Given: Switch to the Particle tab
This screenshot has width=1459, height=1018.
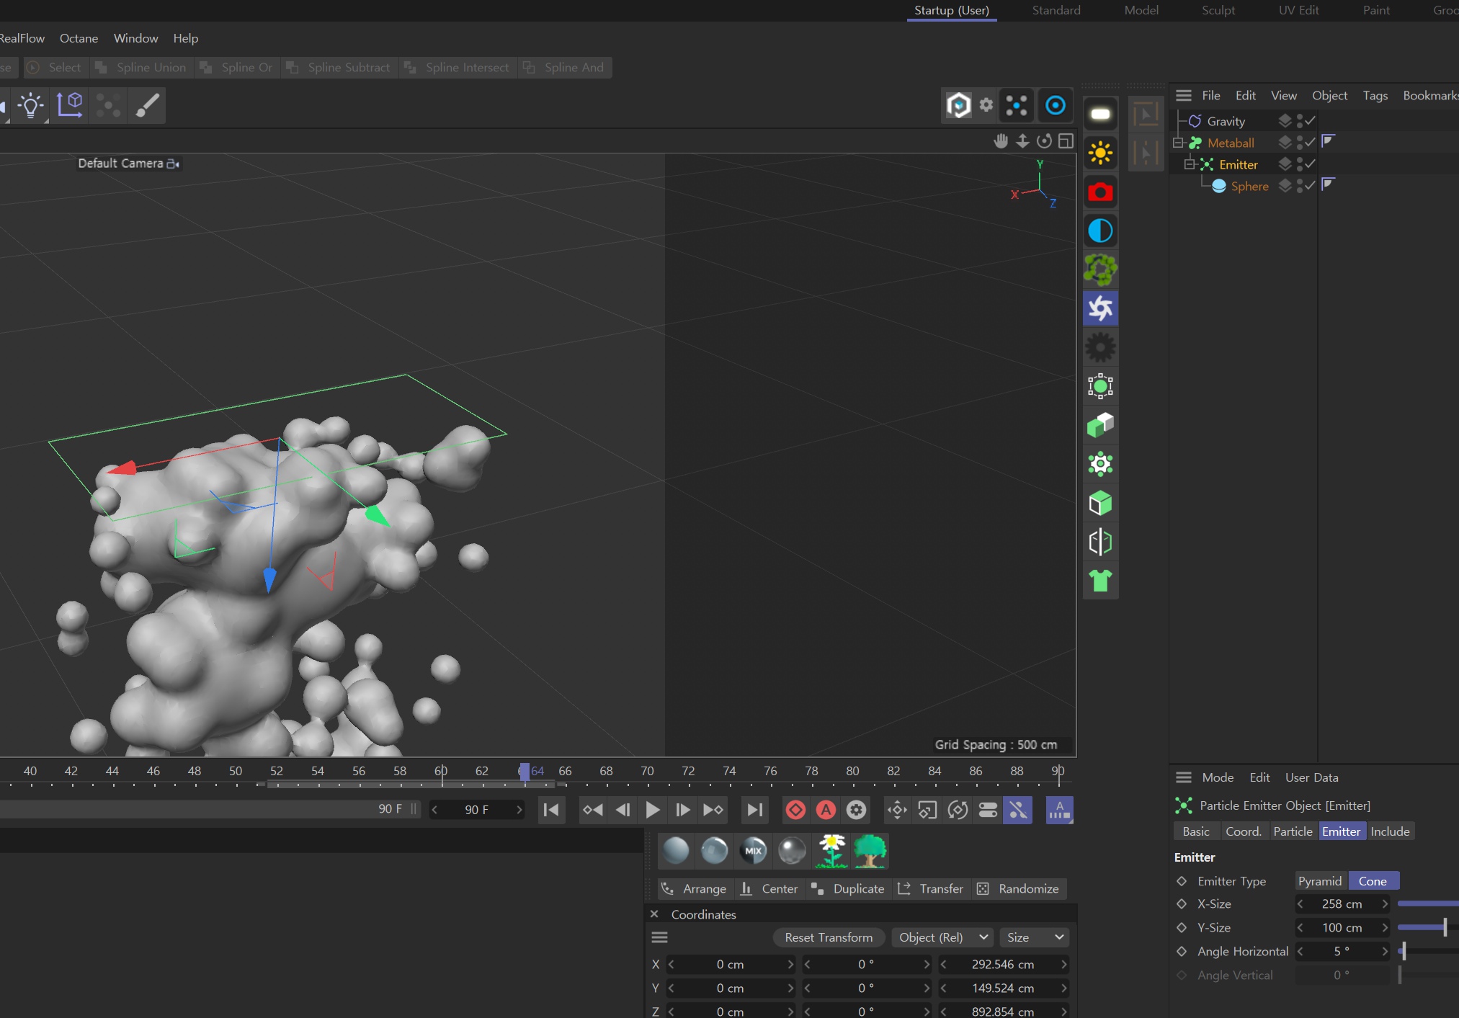Looking at the screenshot, I should click(x=1293, y=831).
